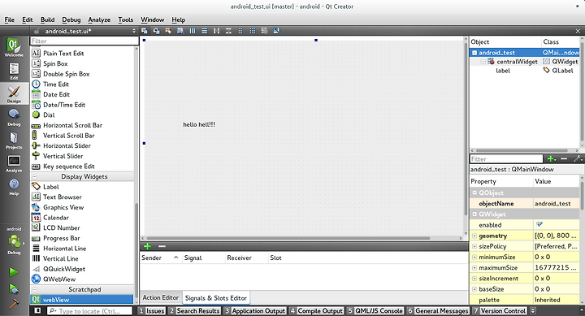This screenshot has height=316, width=585.
Task: Apply form layout from toolbar
Action: [x=240, y=31]
